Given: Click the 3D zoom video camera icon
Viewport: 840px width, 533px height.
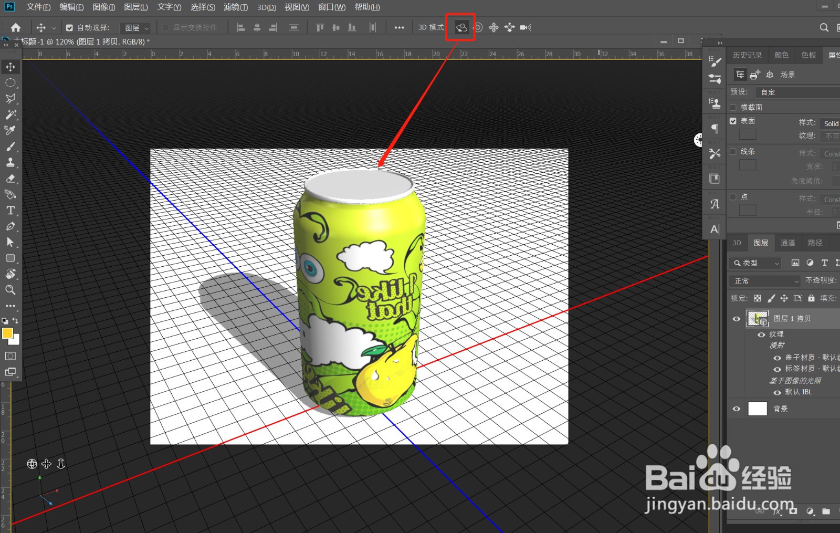Looking at the screenshot, I should pos(526,27).
